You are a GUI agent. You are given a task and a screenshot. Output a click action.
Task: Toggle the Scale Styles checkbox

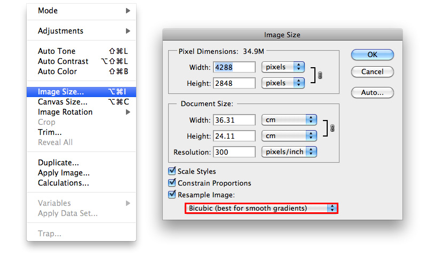(172, 171)
